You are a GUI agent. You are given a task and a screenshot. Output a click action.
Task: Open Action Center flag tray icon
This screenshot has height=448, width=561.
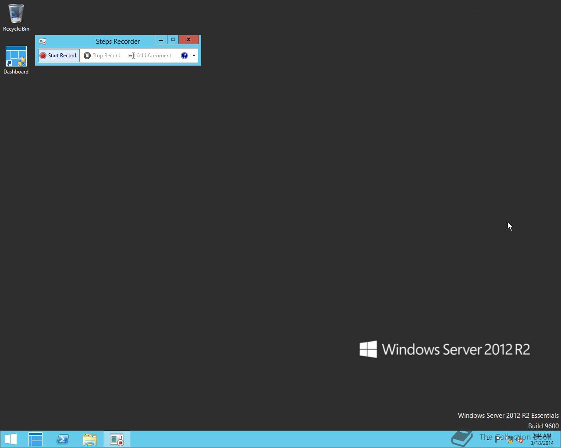pos(499,439)
